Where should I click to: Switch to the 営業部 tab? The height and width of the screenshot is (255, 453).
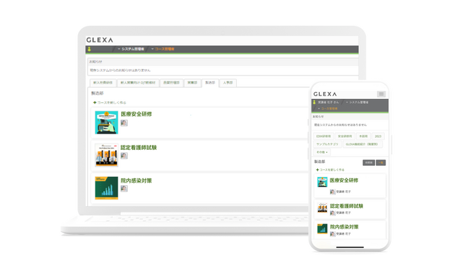[192, 83]
